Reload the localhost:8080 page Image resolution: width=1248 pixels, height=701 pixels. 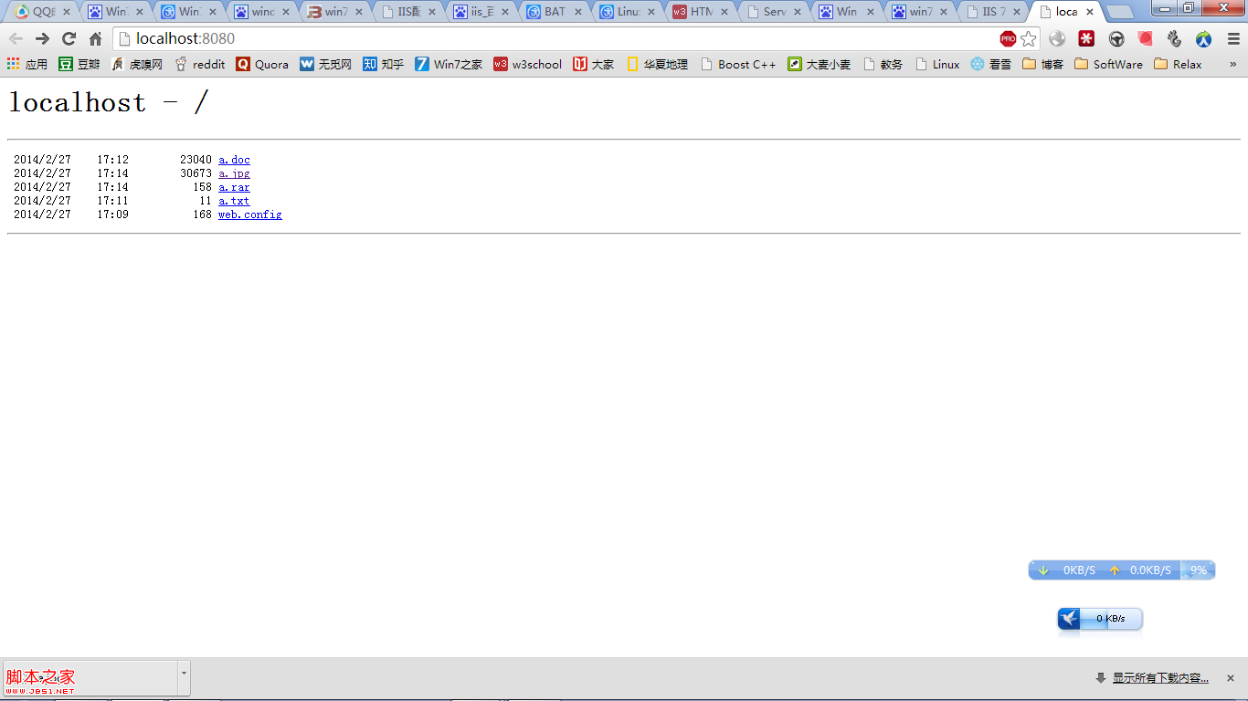coord(69,39)
